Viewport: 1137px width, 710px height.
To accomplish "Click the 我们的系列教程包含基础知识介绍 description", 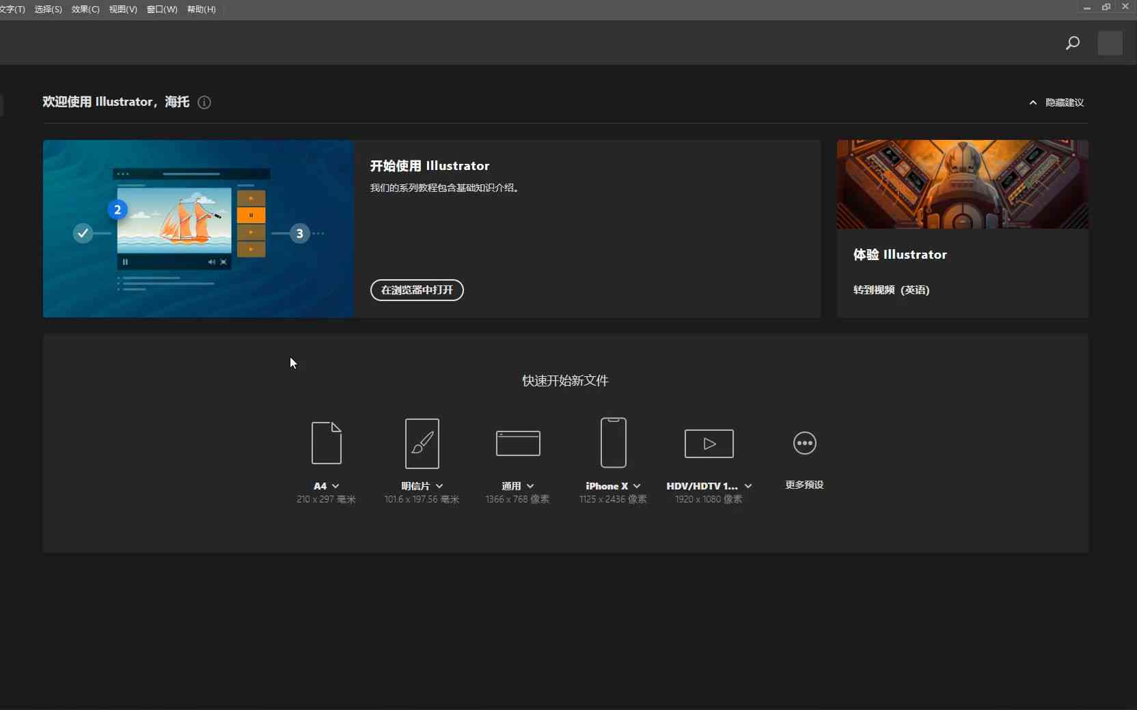I will point(446,188).
